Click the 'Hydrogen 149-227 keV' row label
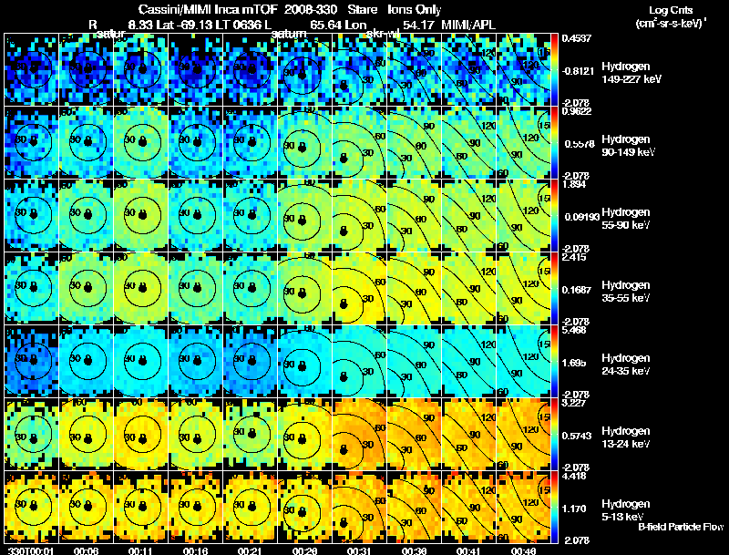The height and width of the screenshot is (555, 729). (631, 73)
